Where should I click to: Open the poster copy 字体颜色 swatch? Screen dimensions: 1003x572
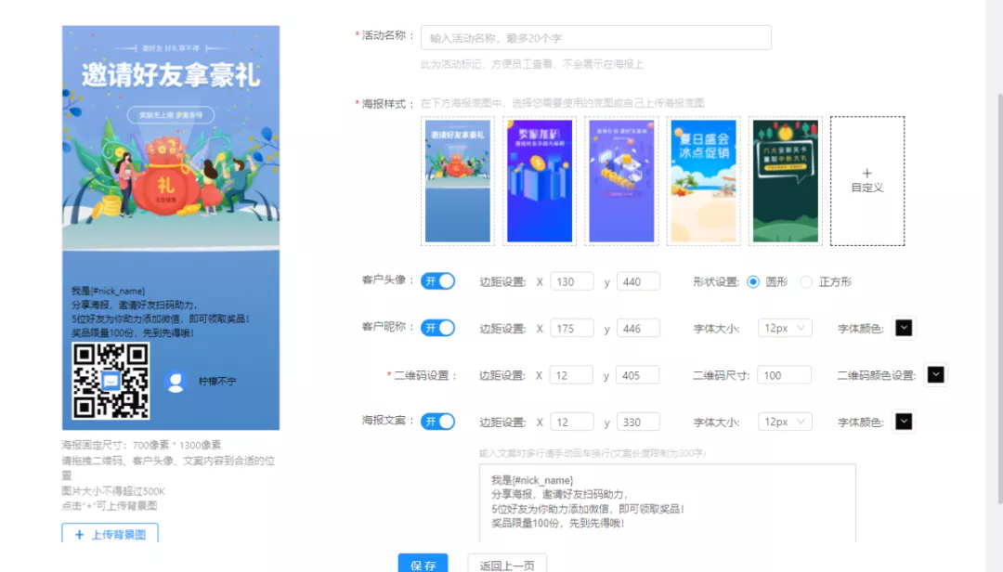904,421
